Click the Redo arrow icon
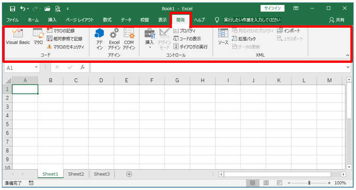The width and height of the screenshot is (356, 190). click(x=35, y=8)
